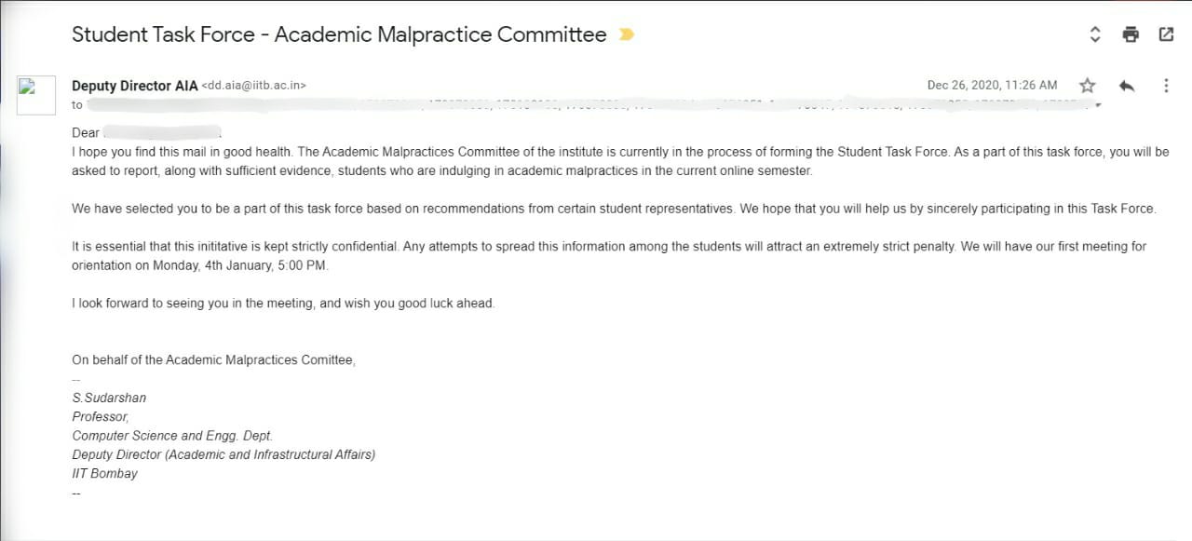Toggle the yellow importance marker
Viewport: 1192px width, 541px height.
[627, 35]
